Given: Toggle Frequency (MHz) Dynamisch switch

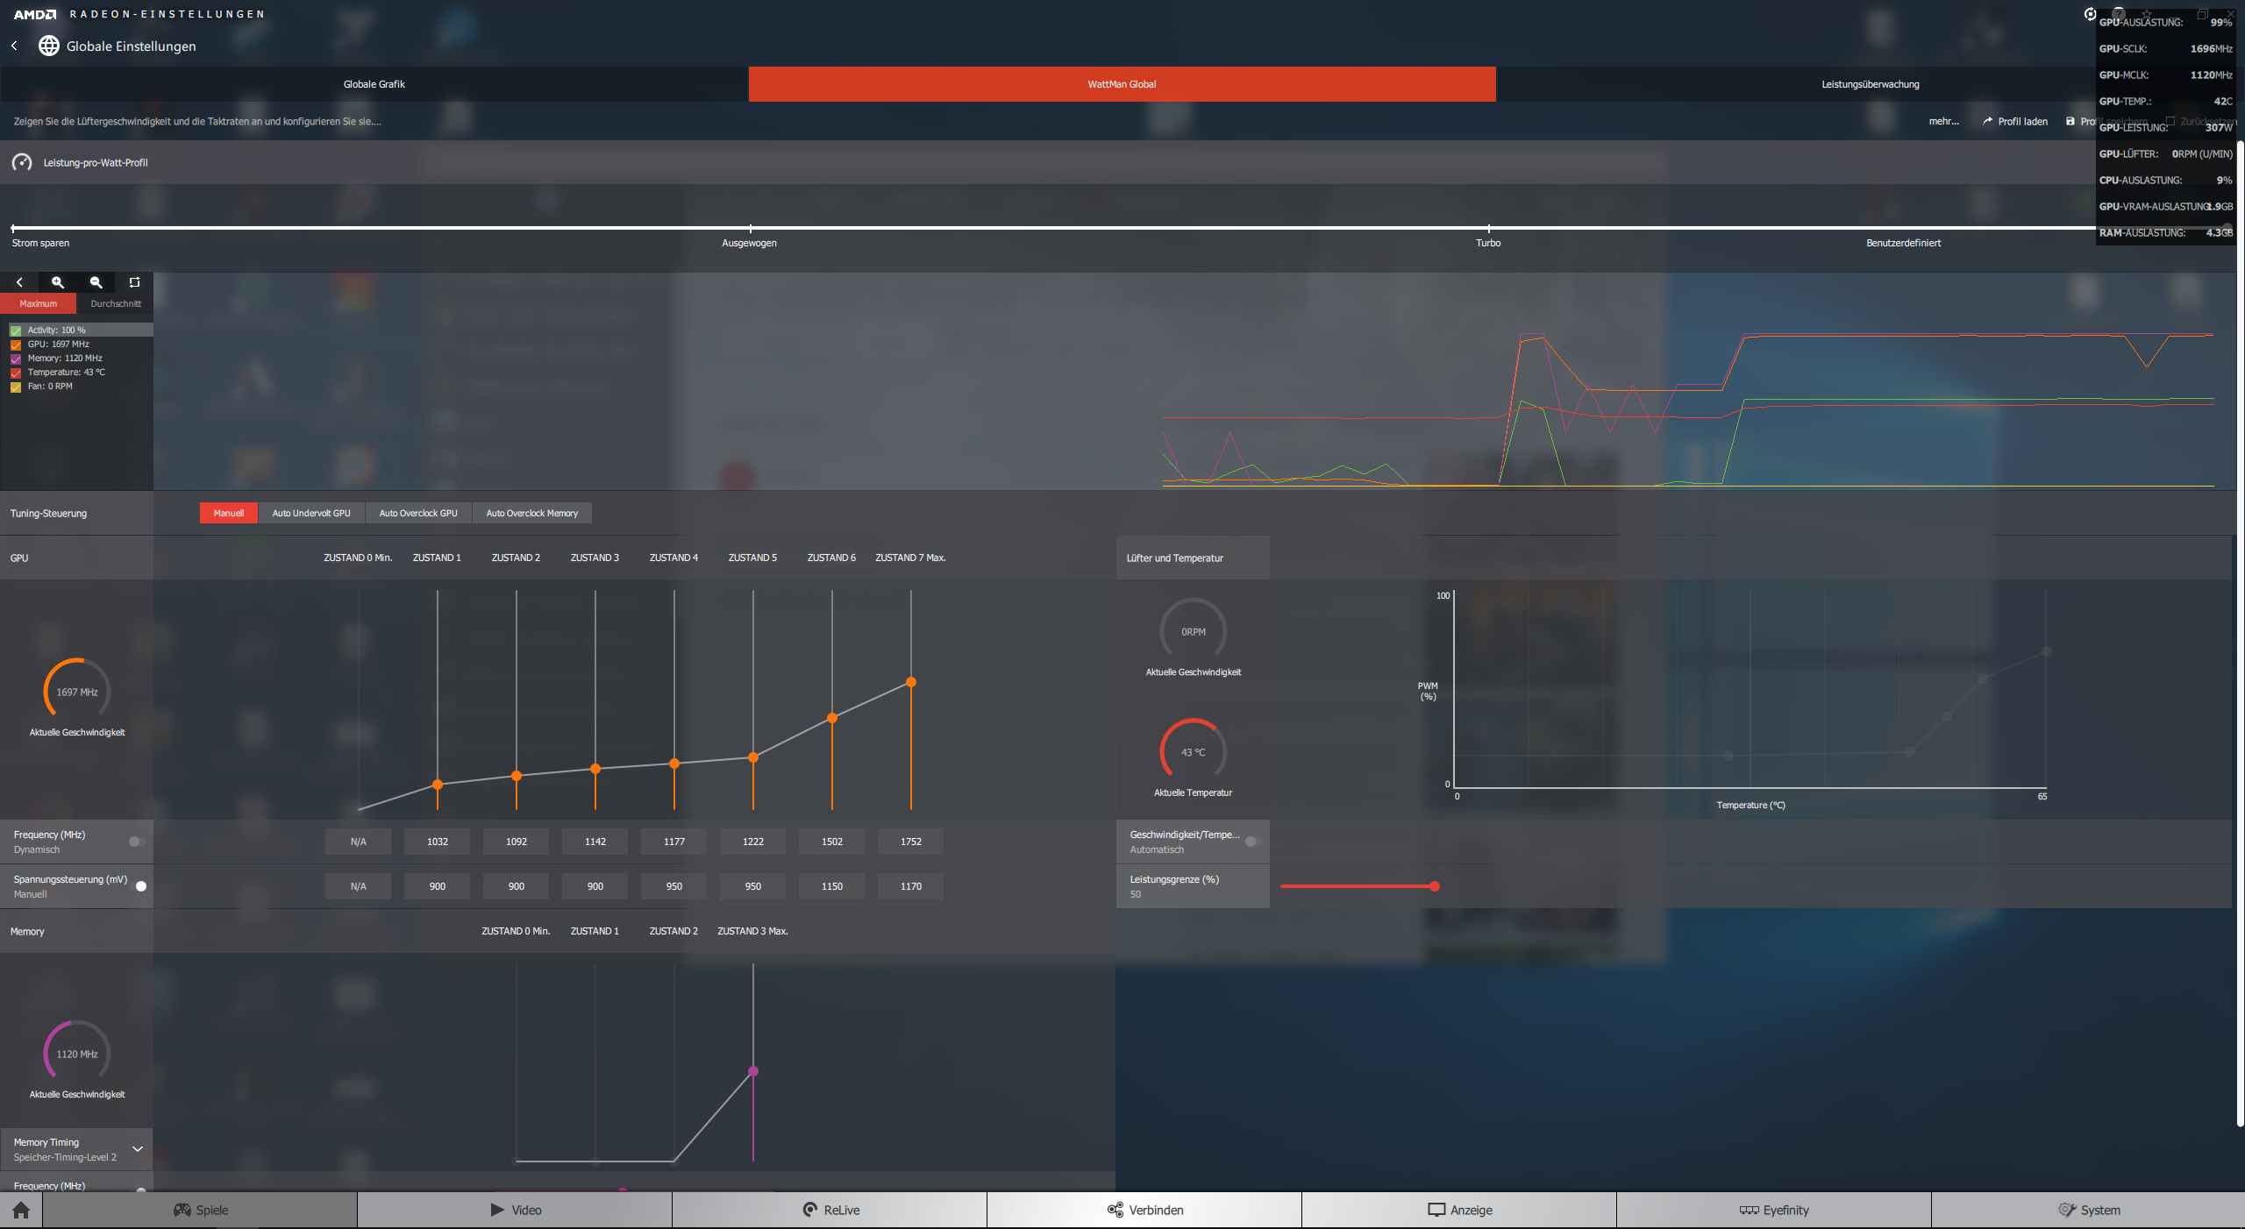Looking at the screenshot, I should (x=137, y=842).
